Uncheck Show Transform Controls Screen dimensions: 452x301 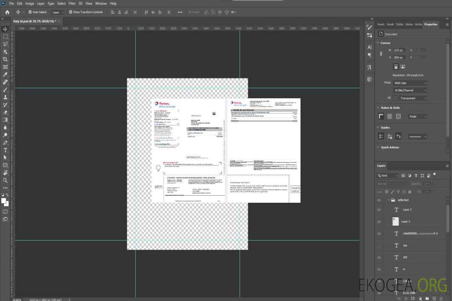71,12
